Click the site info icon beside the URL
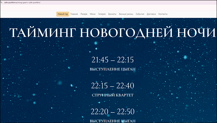This screenshot has height=123, width=217. tap(2, 2)
